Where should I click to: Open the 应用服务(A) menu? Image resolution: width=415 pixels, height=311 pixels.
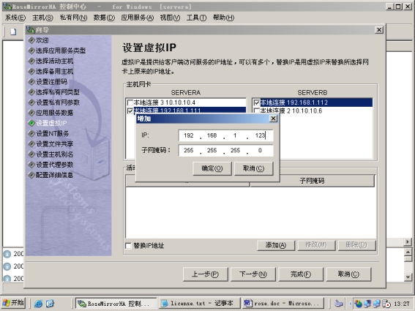click(x=138, y=18)
